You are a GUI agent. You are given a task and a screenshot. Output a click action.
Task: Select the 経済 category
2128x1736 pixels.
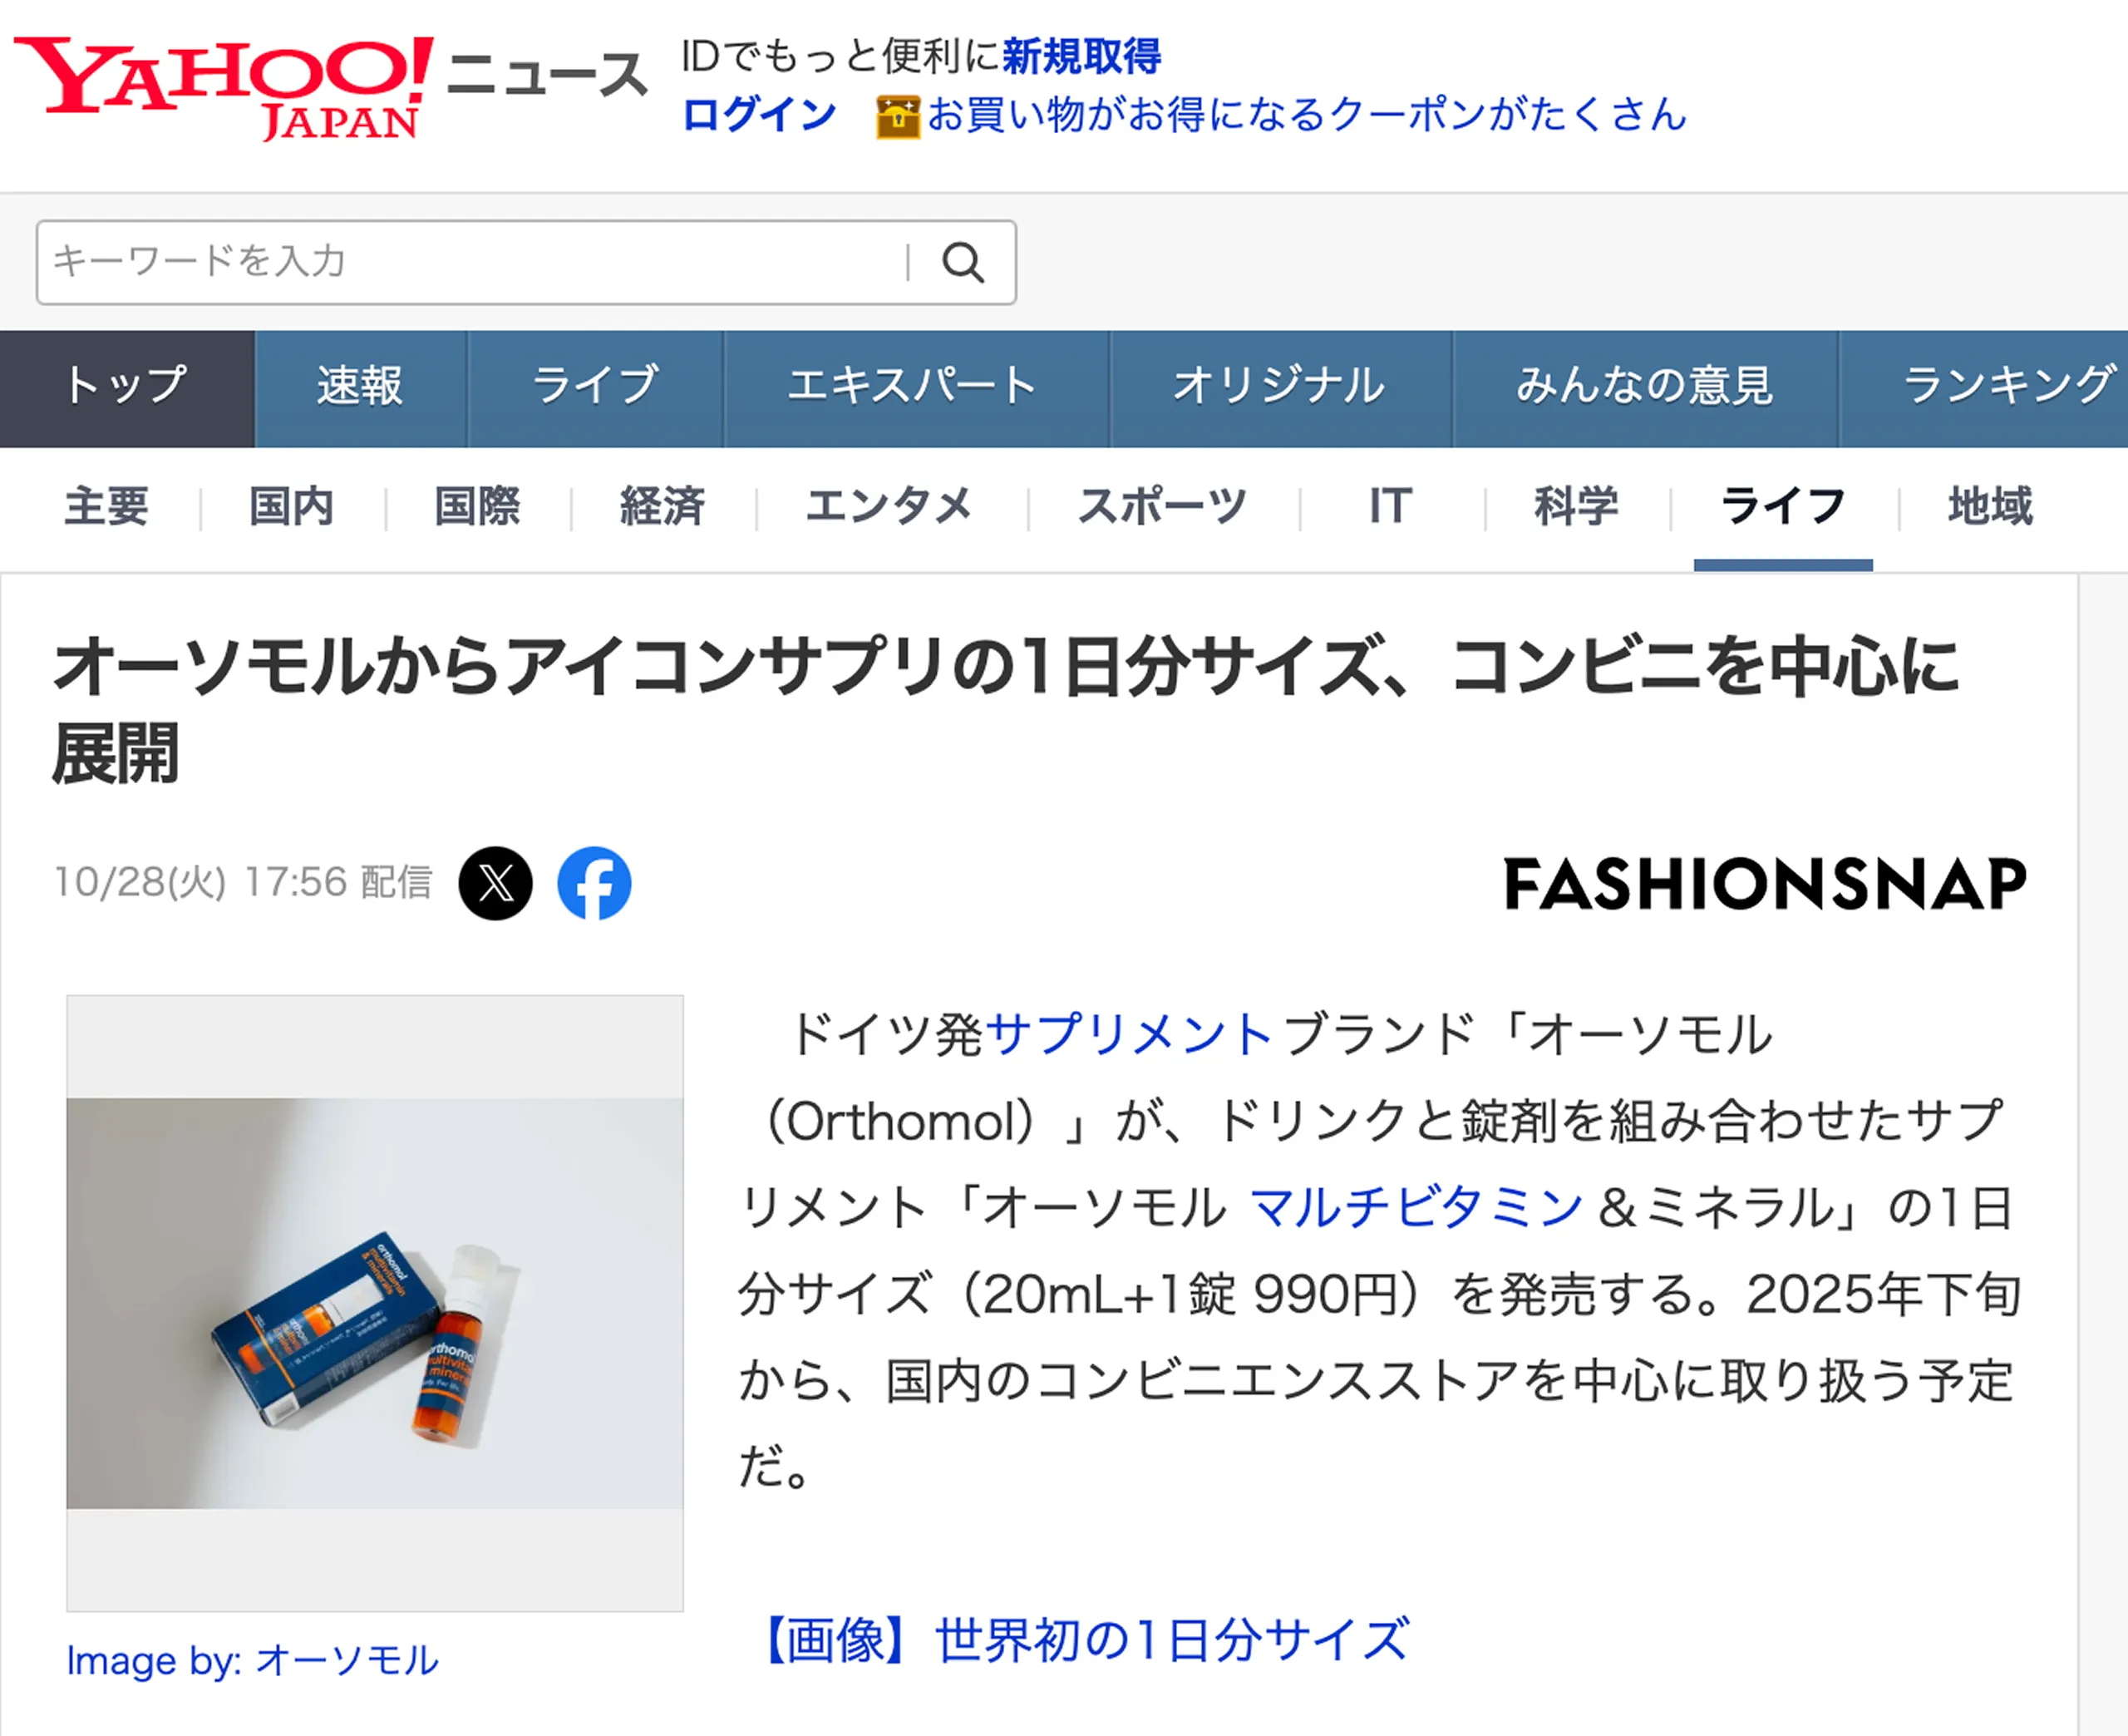663,506
